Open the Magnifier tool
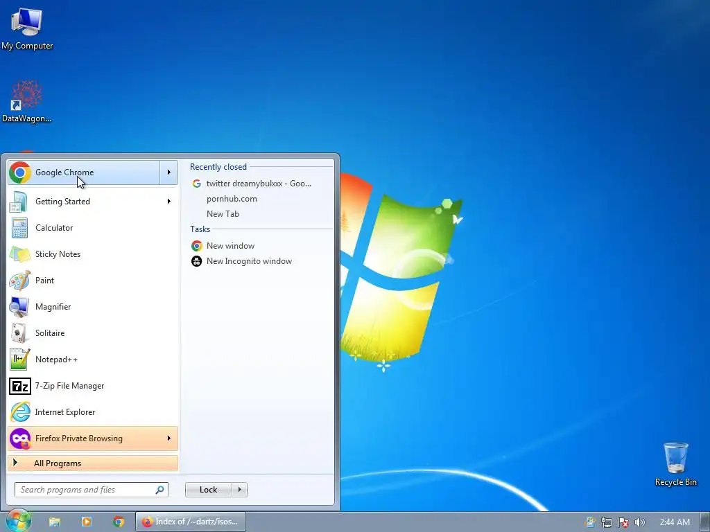This screenshot has width=710, height=532. 93,307
